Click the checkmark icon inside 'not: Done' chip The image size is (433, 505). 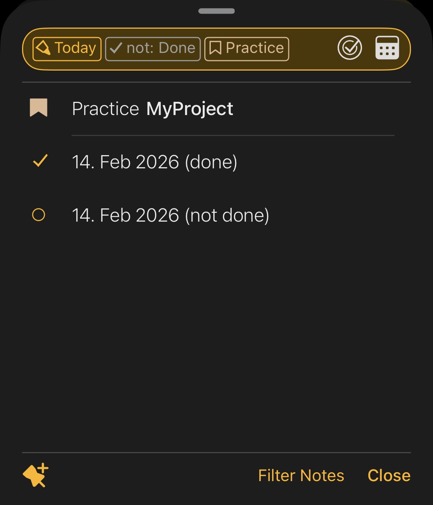tap(116, 48)
